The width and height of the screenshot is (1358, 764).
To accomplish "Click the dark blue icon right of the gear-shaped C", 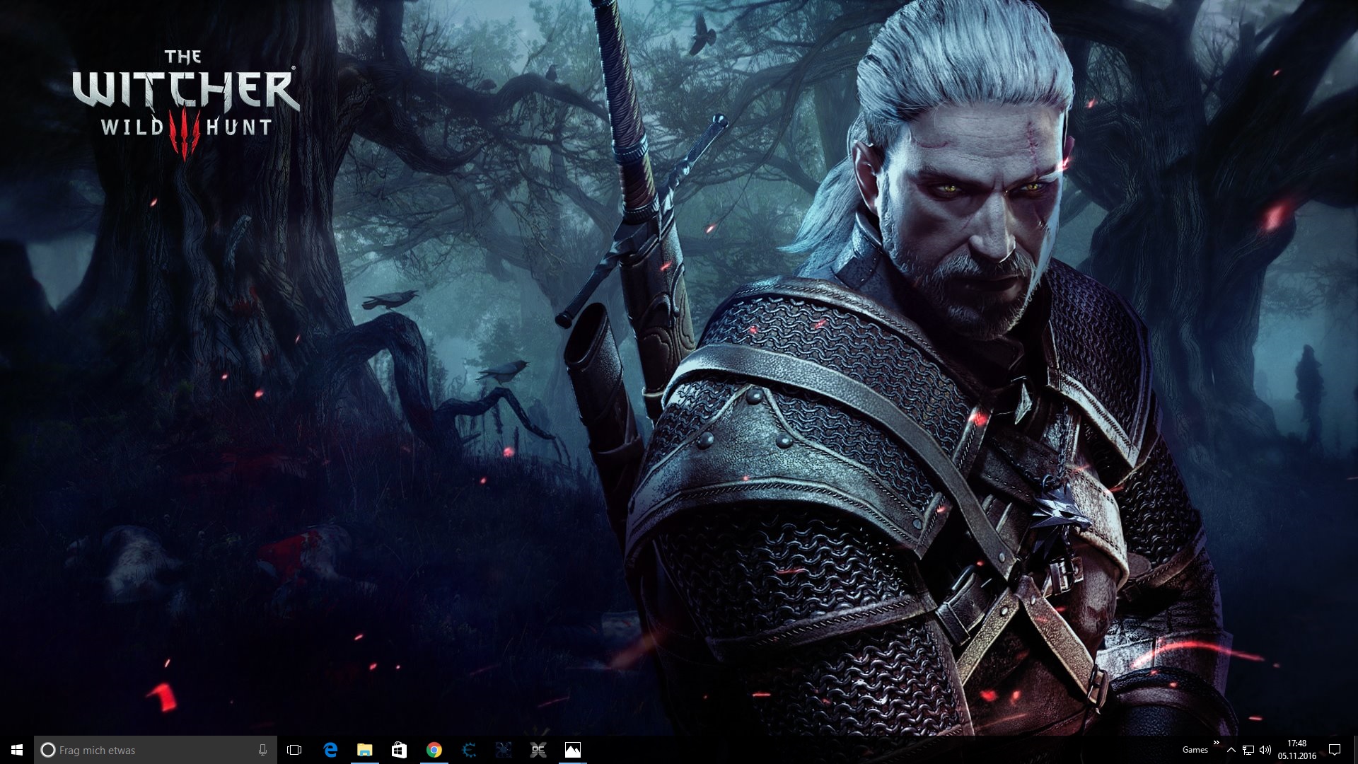I will pyautogui.click(x=504, y=750).
